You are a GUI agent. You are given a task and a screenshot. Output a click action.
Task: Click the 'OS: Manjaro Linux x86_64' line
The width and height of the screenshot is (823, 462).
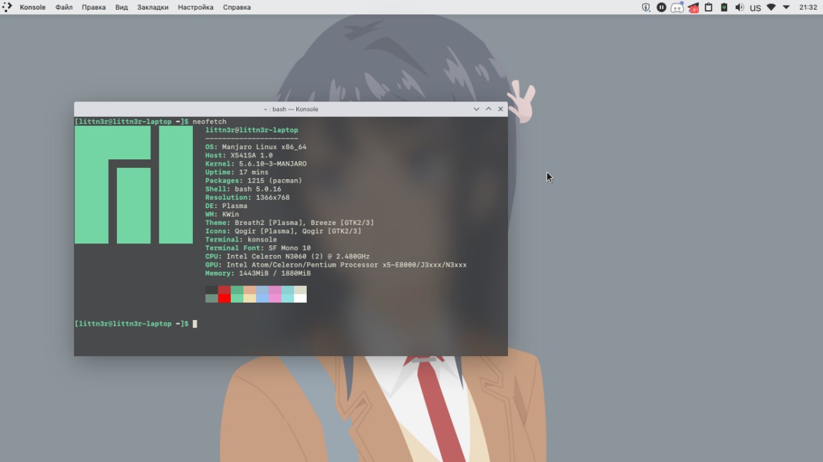pos(256,147)
